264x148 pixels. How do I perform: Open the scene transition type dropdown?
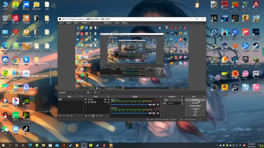[171, 100]
